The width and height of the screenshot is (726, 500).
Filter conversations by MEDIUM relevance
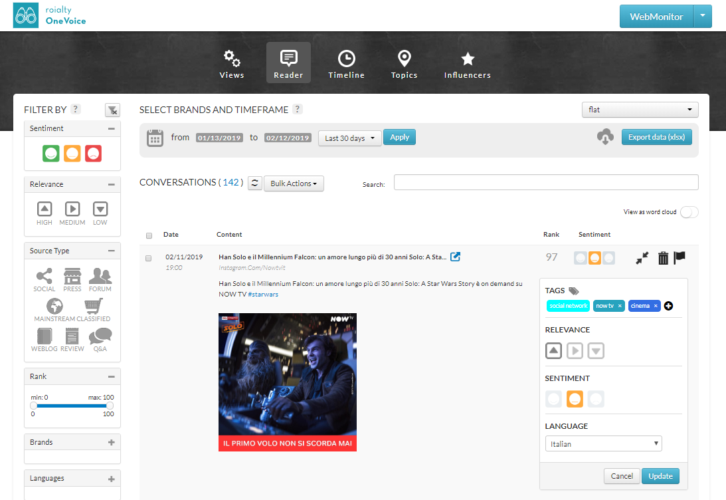click(72, 213)
